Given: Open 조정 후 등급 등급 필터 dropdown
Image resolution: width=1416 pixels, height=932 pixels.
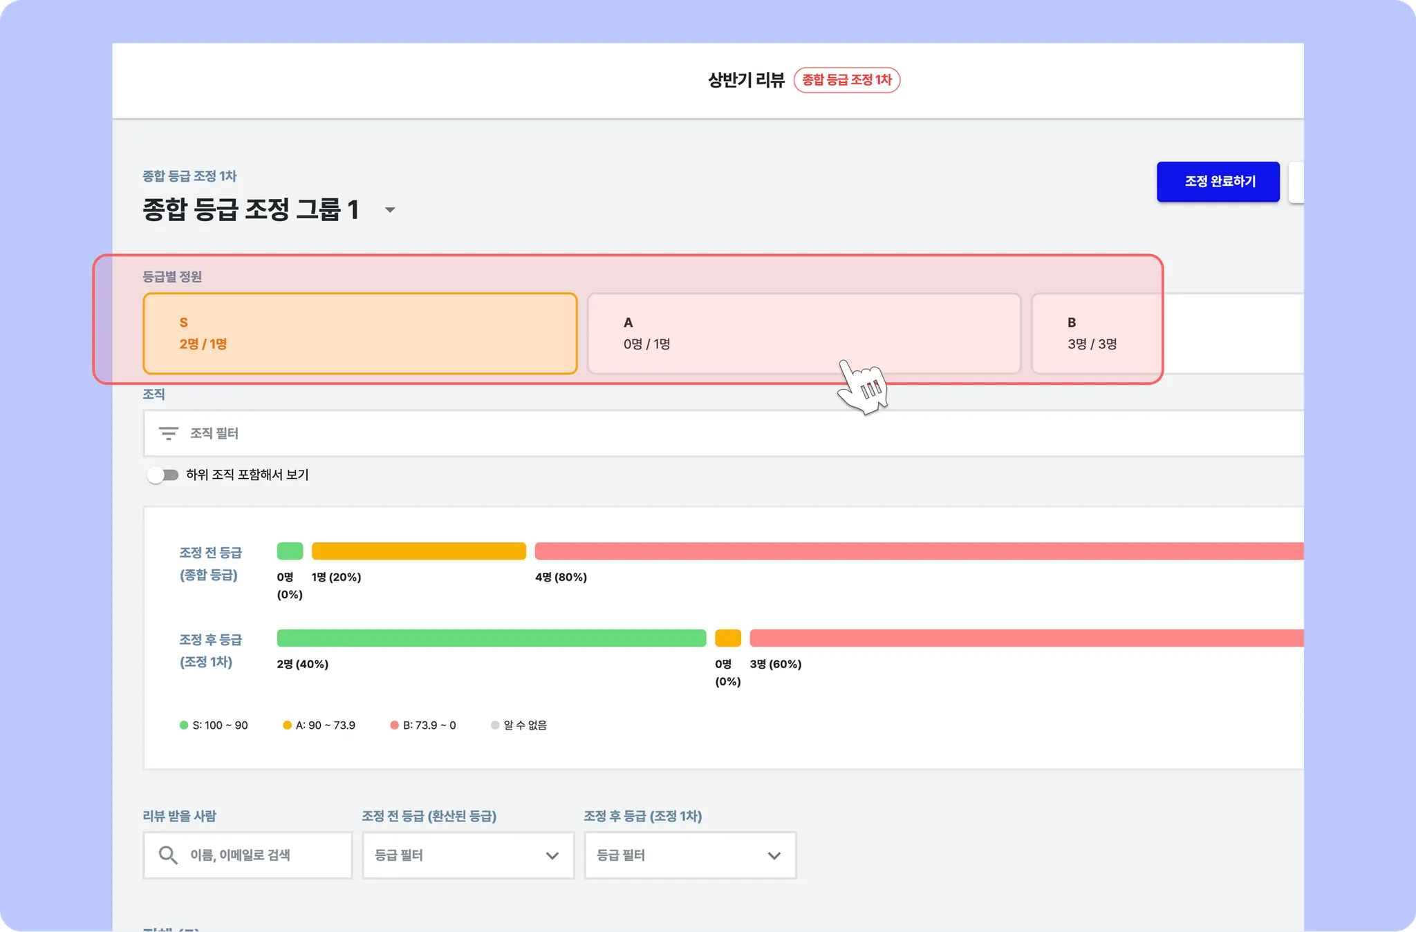Looking at the screenshot, I should tap(690, 855).
